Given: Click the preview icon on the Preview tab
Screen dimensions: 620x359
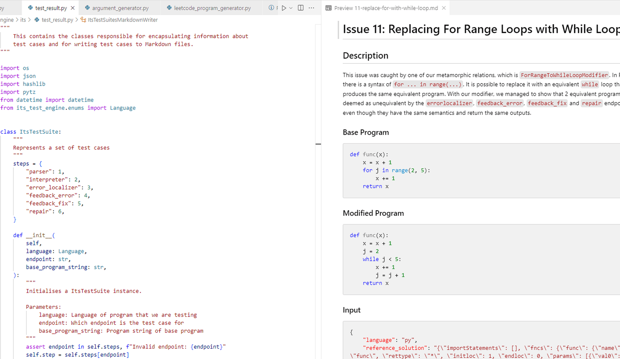Looking at the screenshot, I should pyautogui.click(x=328, y=8).
